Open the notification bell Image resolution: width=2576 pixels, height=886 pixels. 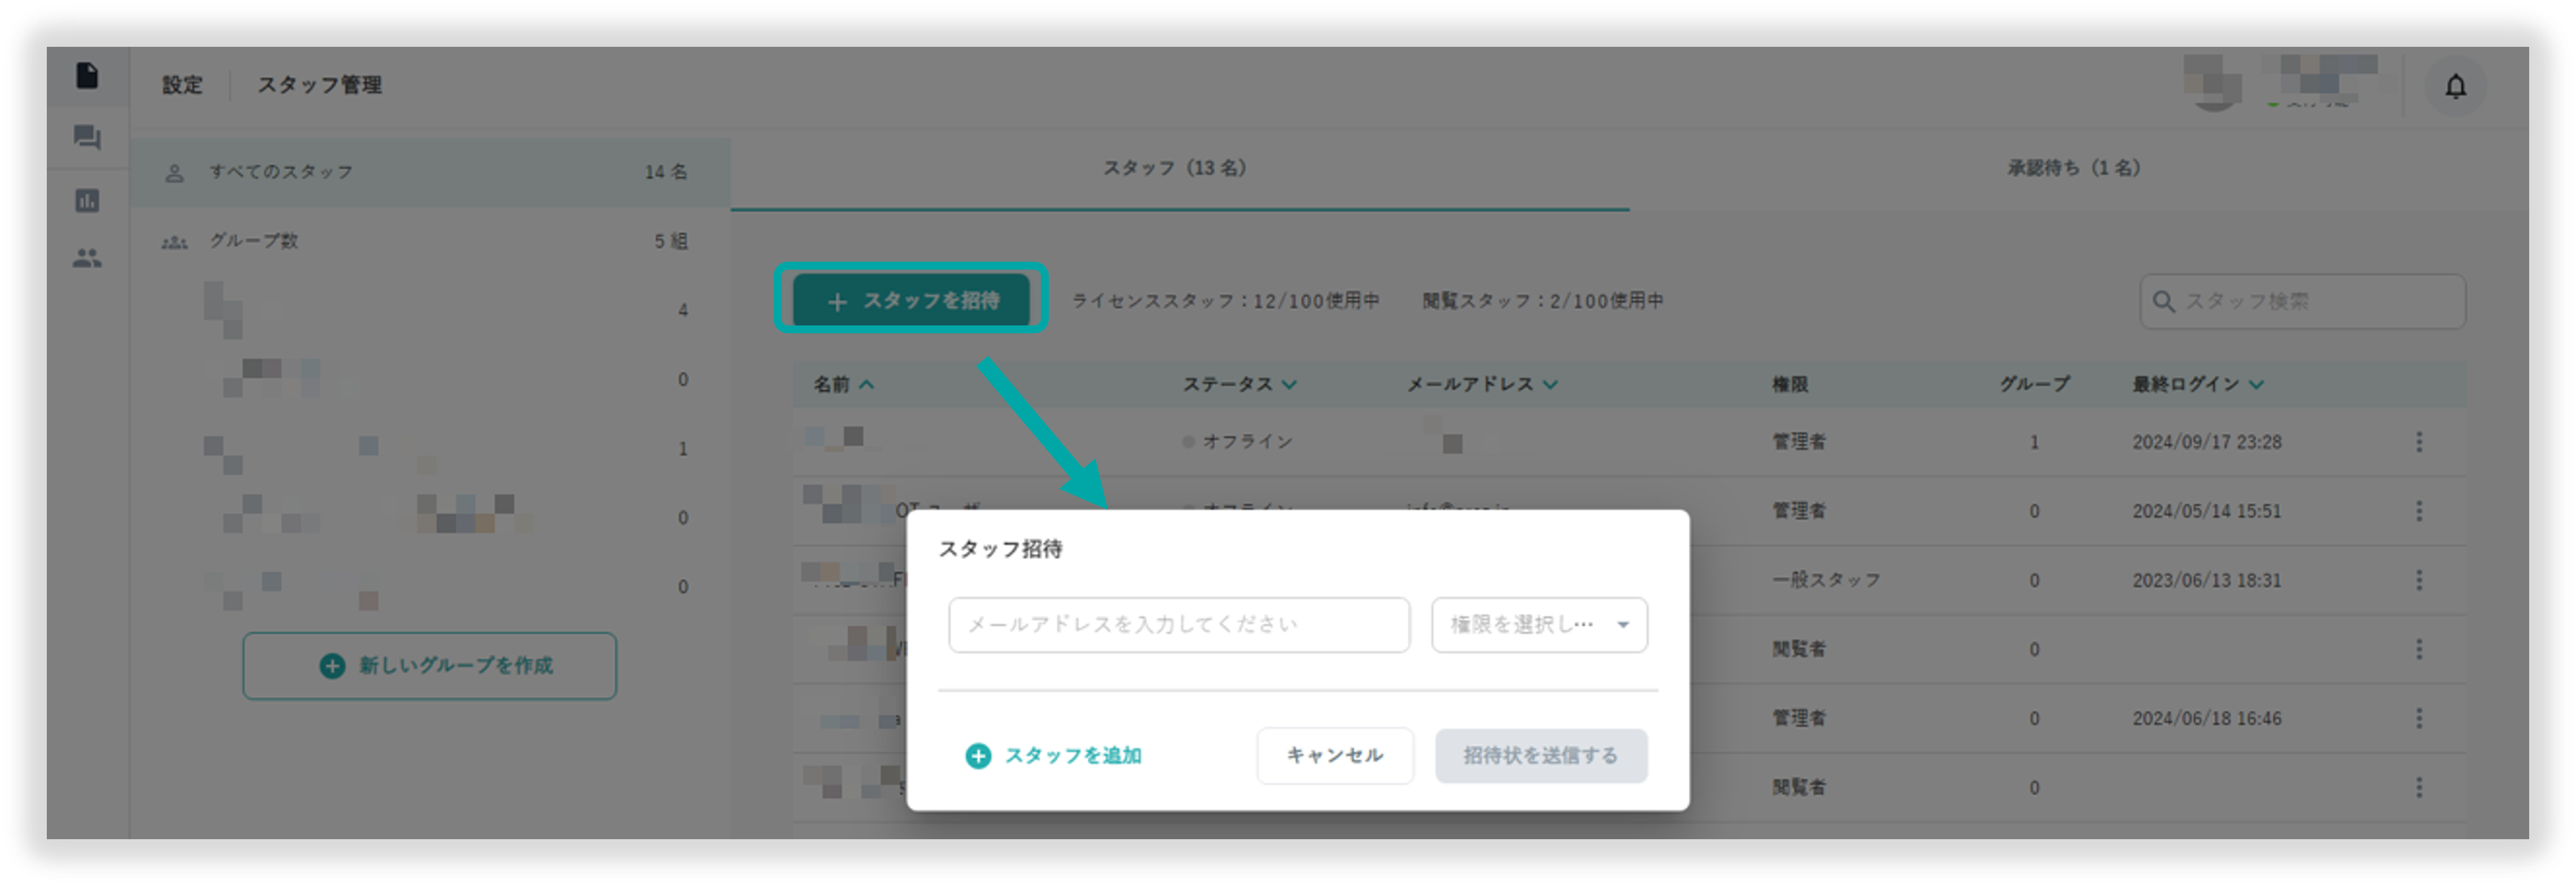click(x=2455, y=86)
